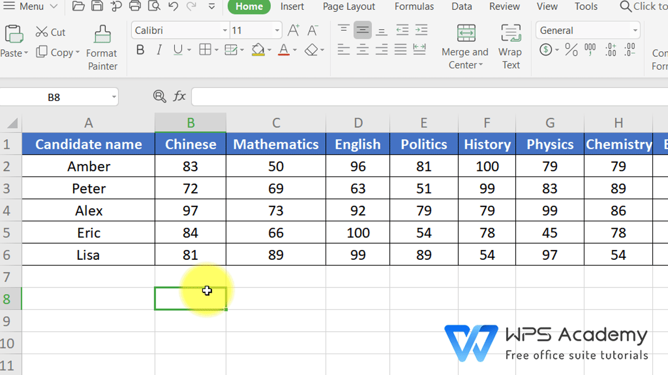Click the Name Box showing B8
The image size is (668, 375).
[x=59, y=97]
